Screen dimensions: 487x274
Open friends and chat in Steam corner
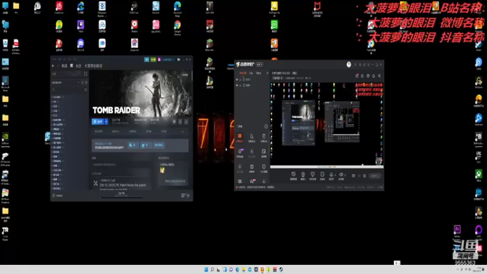[186, 195]
